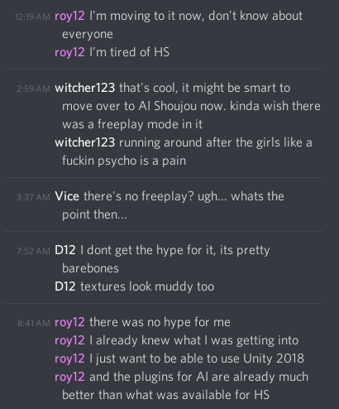Image resolution: width=339 pixels, height=409 pixels.
Task: Click roy12 username beside 'I'm tired of HS'
Action: point(69,52)
